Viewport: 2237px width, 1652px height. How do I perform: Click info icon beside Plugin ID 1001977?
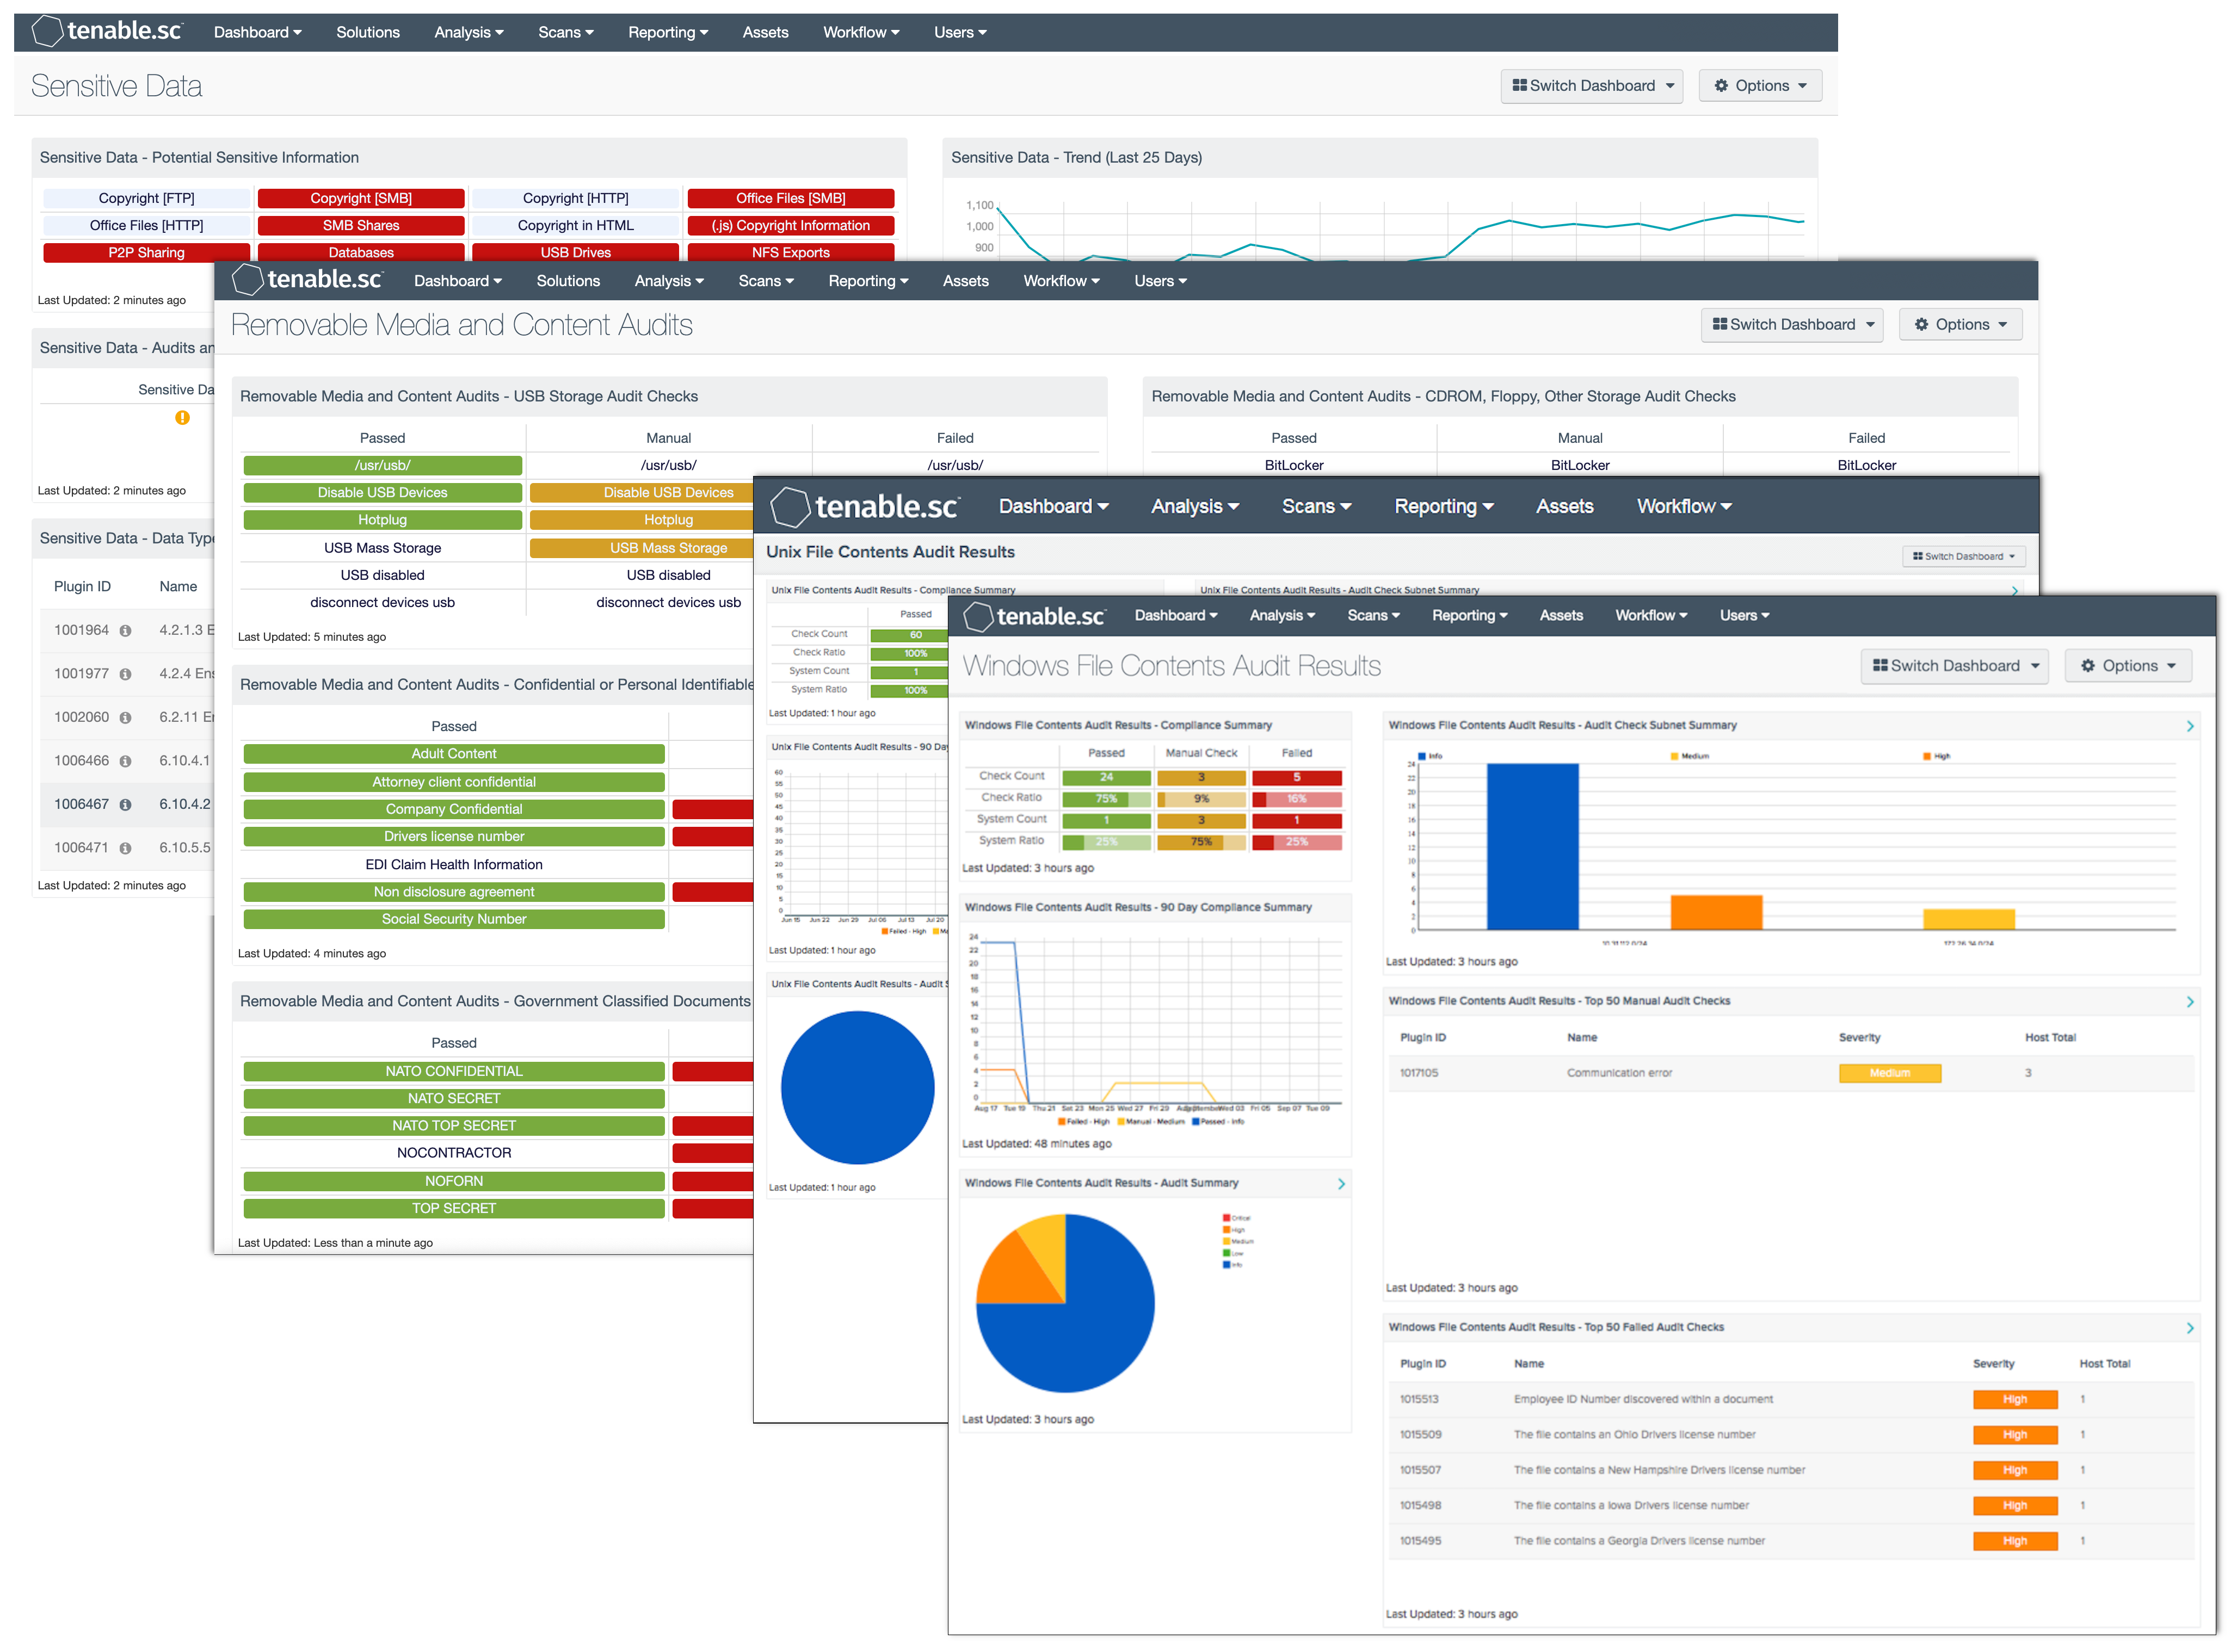pyautogui.click(x=125, y=675)
